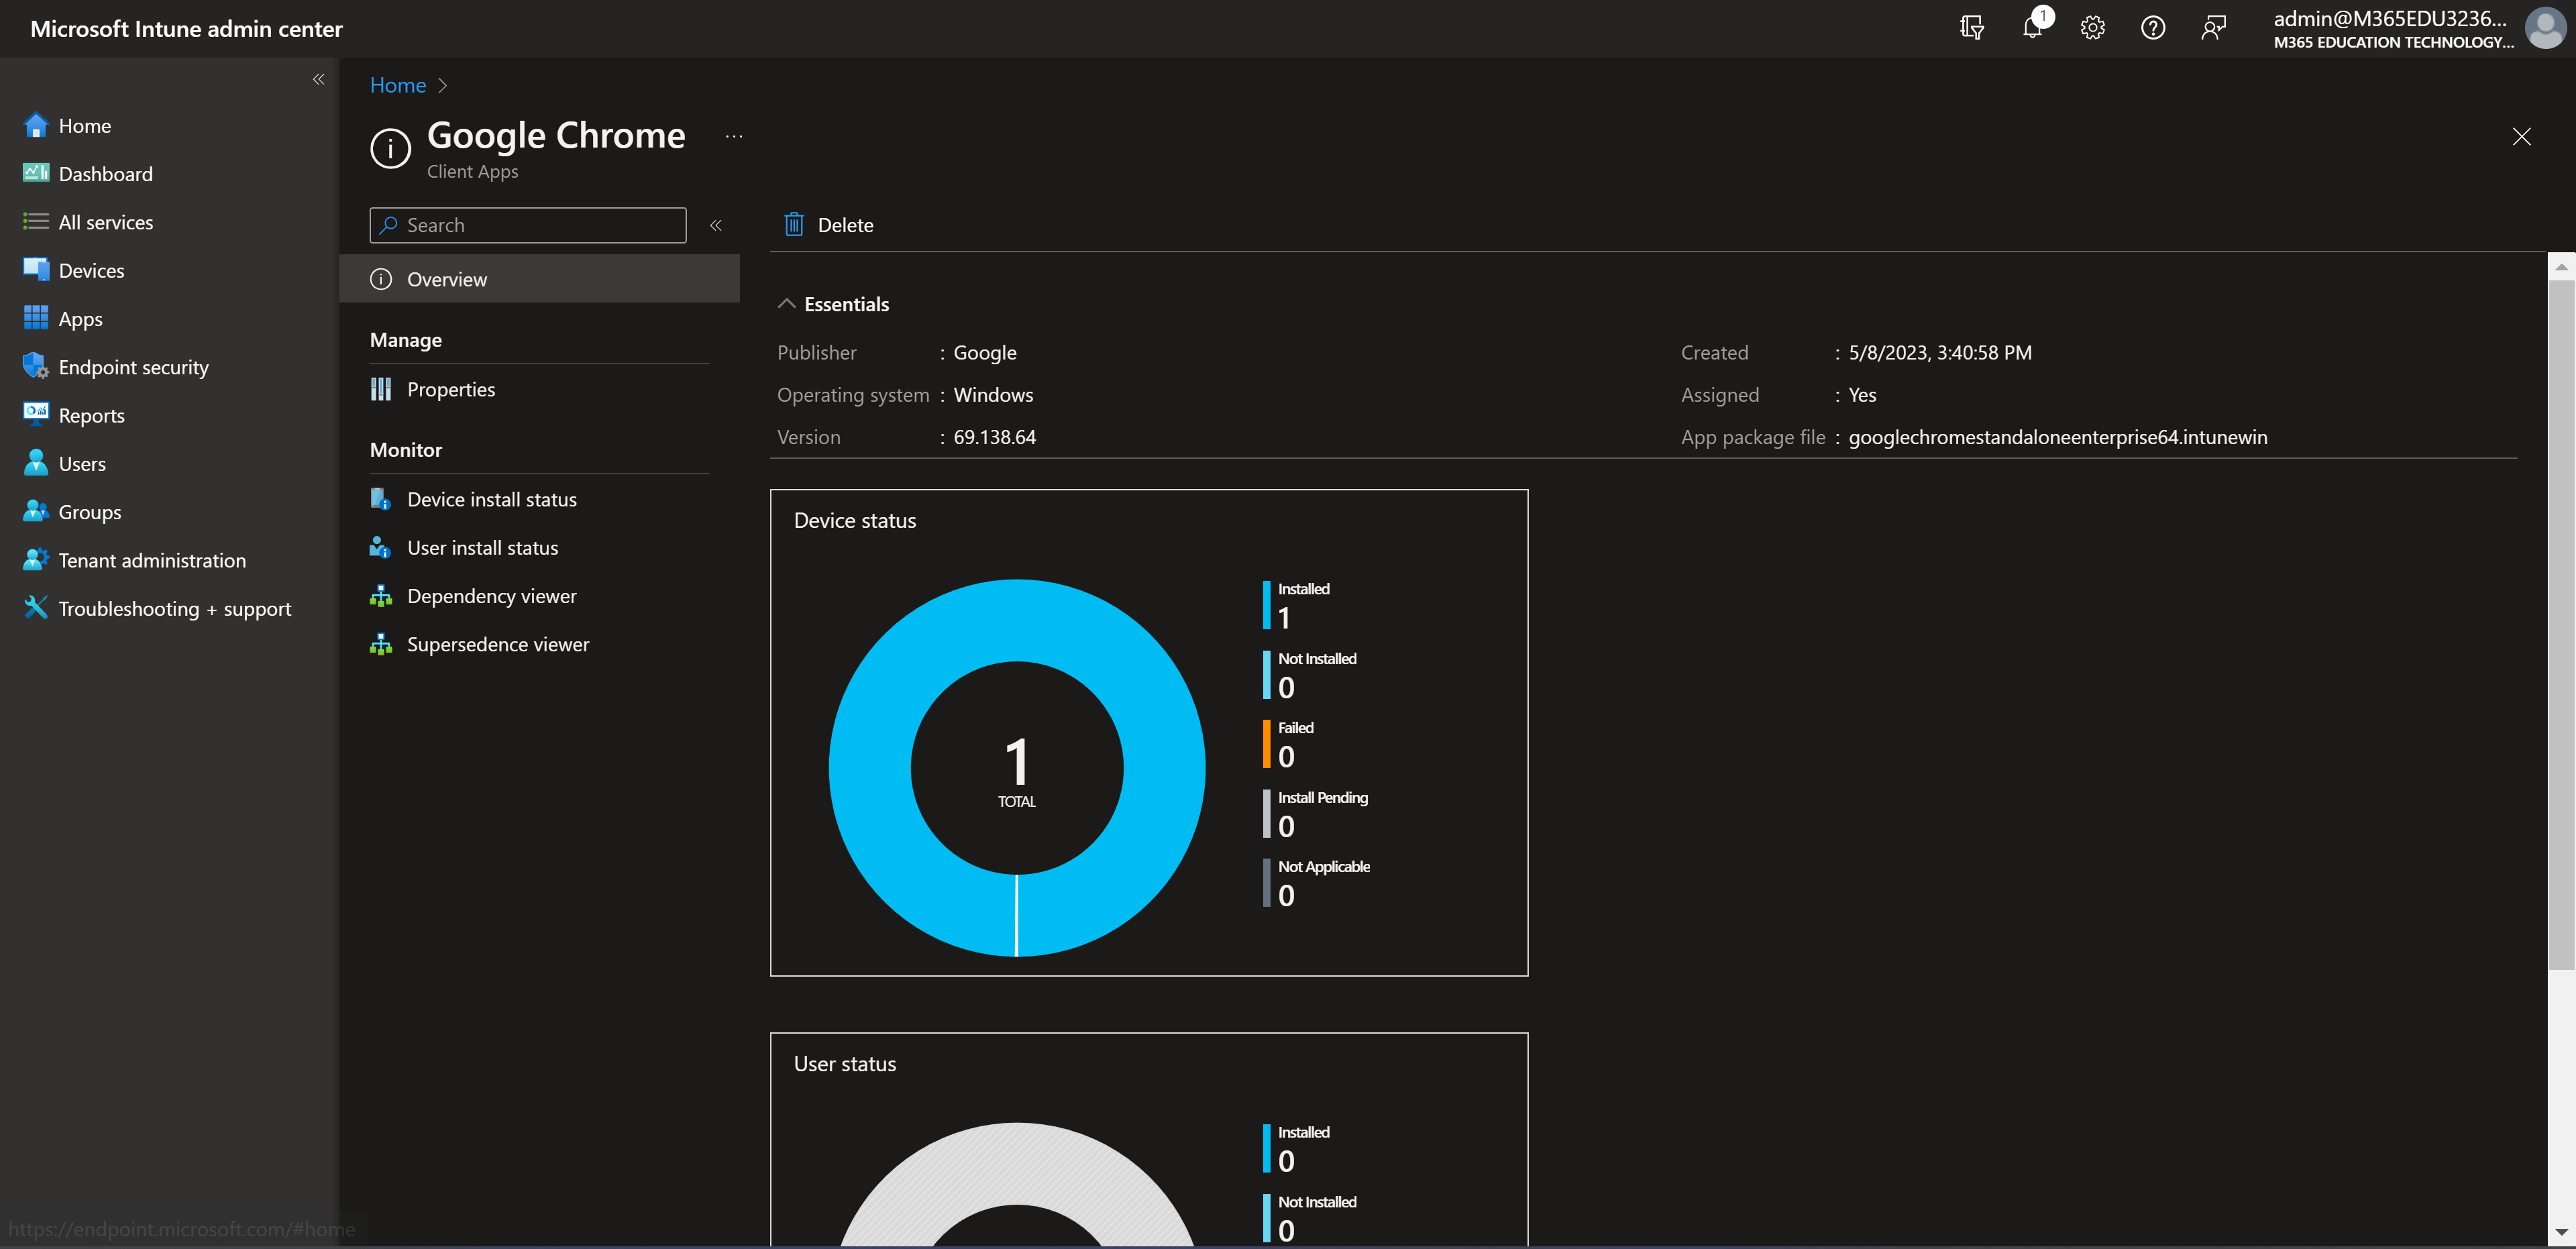
Task: Open the notifications bell icon
Action: point(2033,28)
